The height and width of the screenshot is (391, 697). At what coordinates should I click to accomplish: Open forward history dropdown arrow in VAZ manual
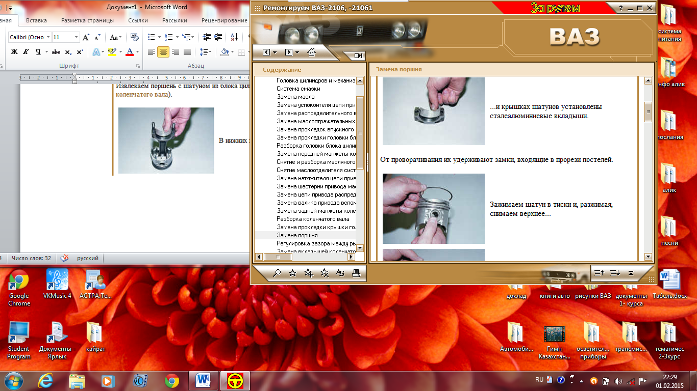(297, 52)
